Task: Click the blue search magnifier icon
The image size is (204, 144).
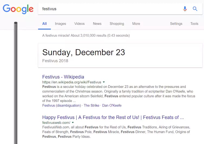Action: click(x=195, y=9)
